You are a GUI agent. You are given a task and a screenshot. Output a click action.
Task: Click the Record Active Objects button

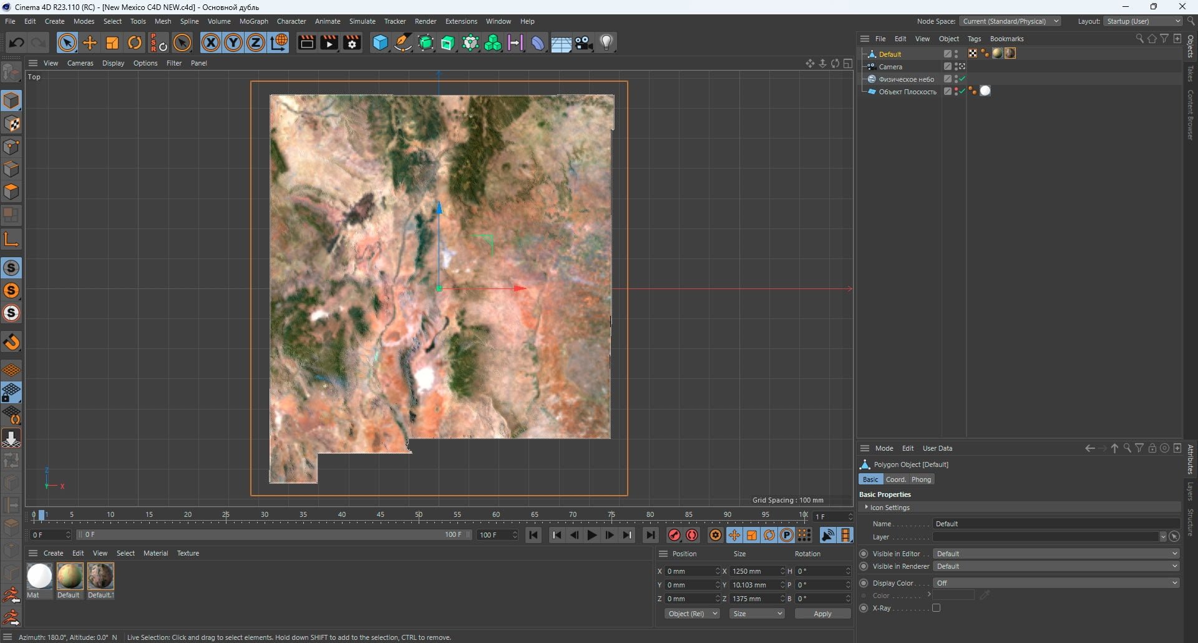point(674,535)
